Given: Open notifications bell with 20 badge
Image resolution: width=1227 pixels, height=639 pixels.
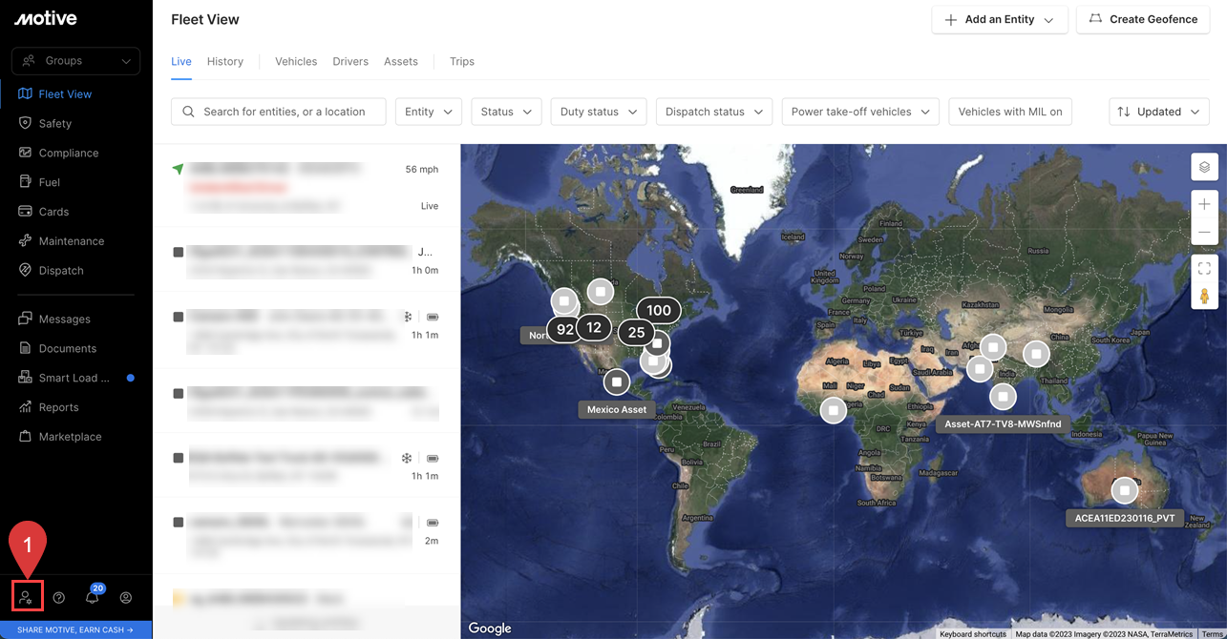Looking at the screenshot, I should click(x=93, y=597).
